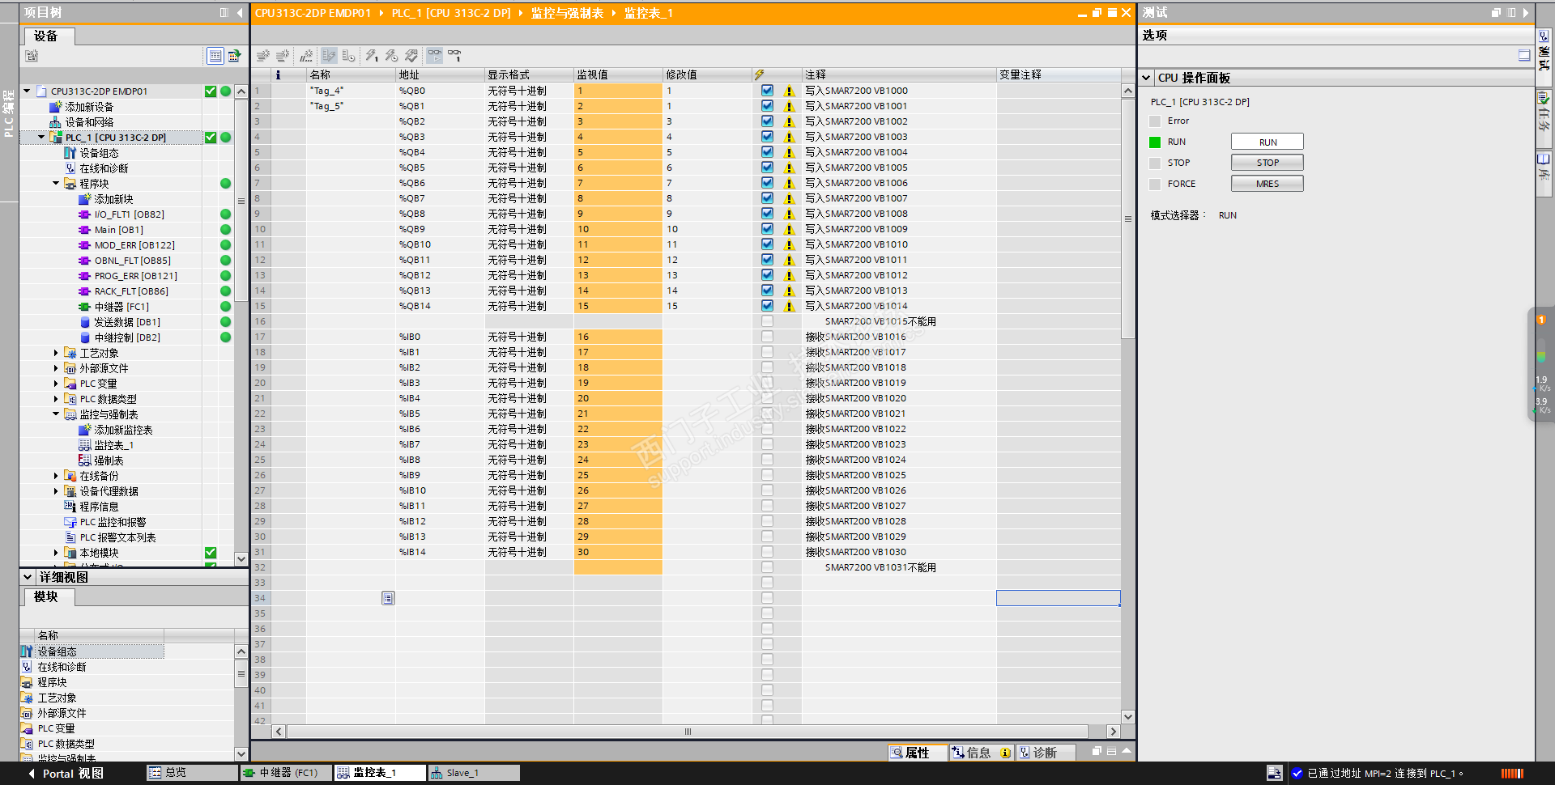The image size is (1555, 785).
Task: Expand the PLC 变量 folder
Action: (56, 384)
